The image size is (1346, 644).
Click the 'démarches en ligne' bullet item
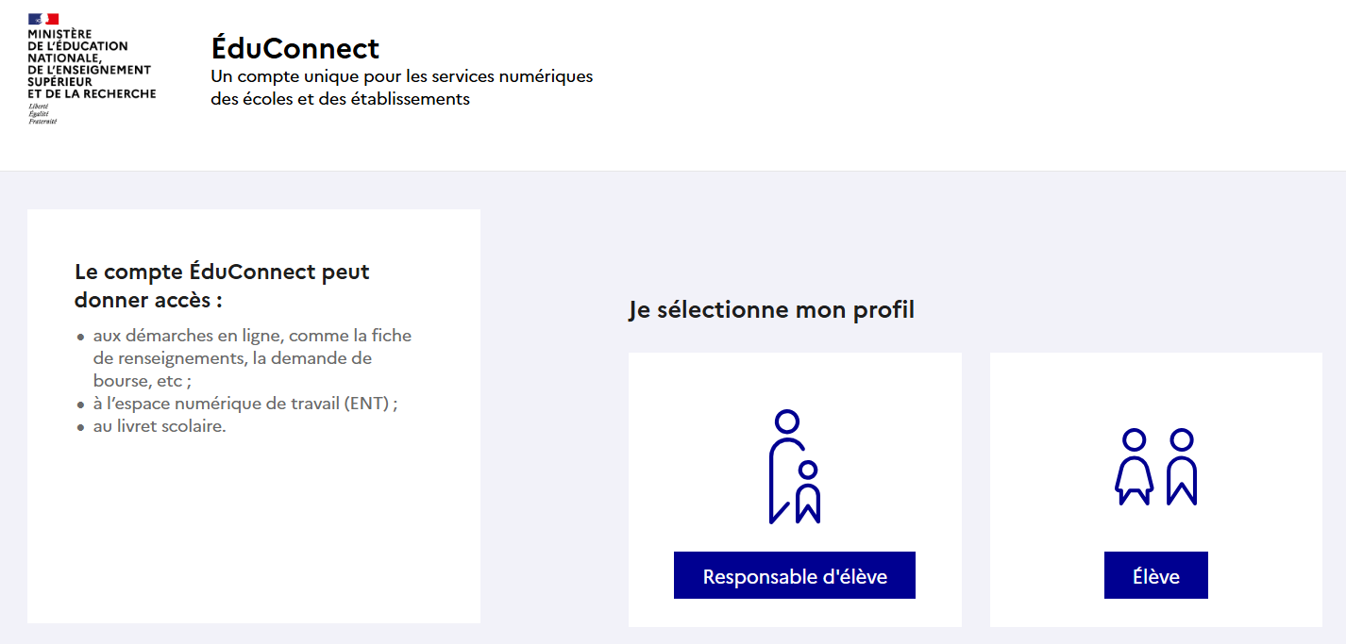[252, 358]
